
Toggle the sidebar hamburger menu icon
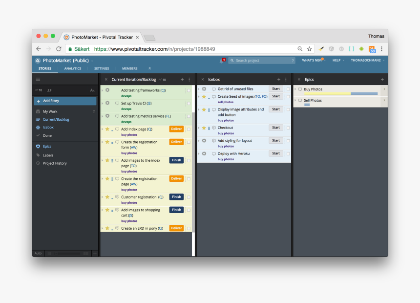38,79
